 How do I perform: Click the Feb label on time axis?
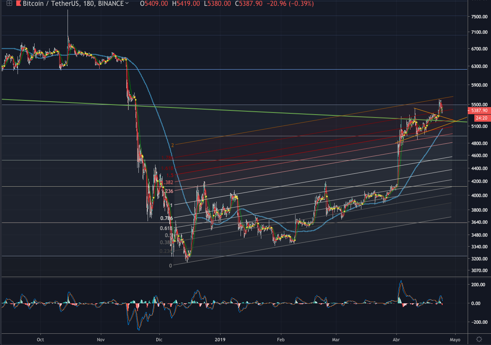(281, 339)
